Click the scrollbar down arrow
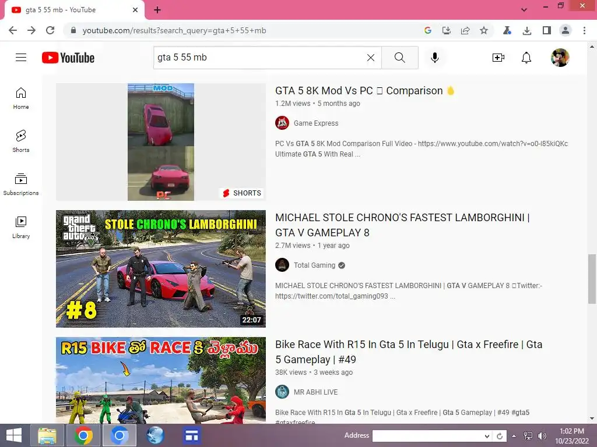The image size is (597, 447). pos(592,418)
